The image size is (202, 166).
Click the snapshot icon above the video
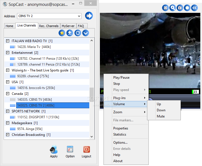pyautogui.click(x=180, y=8)
